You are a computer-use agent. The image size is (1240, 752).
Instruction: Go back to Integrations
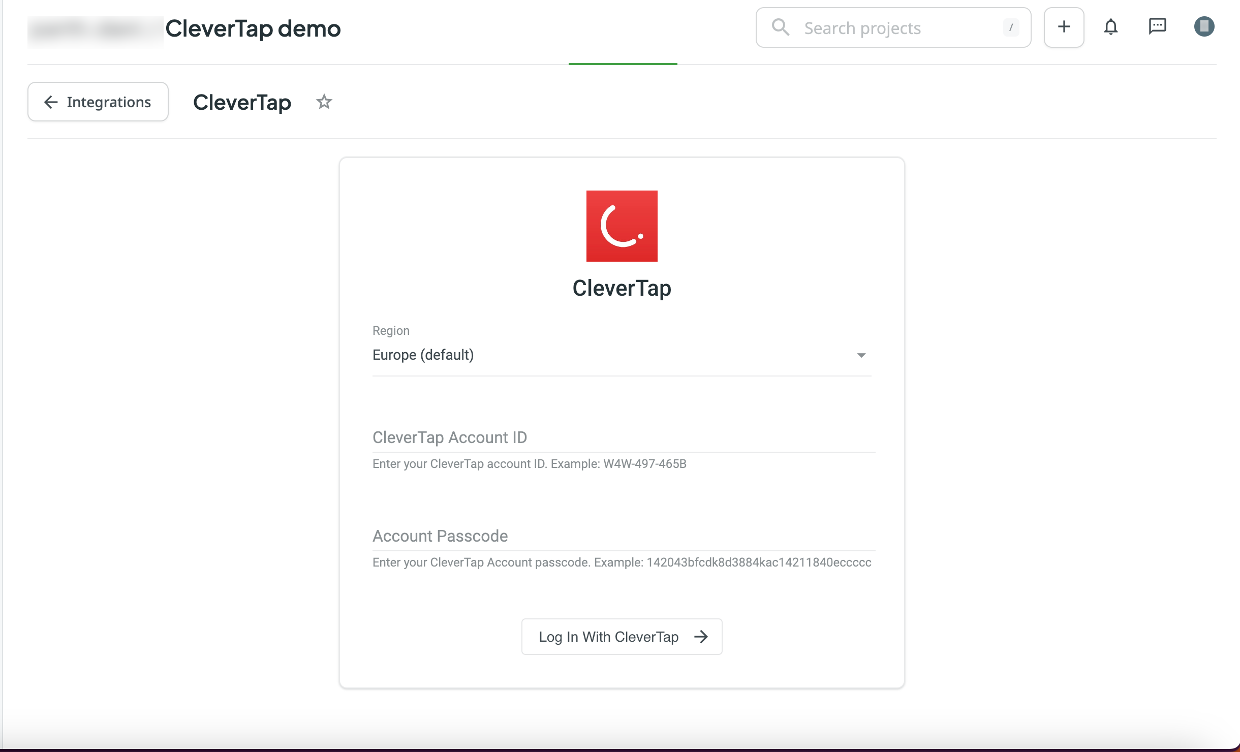click(98, 102)
